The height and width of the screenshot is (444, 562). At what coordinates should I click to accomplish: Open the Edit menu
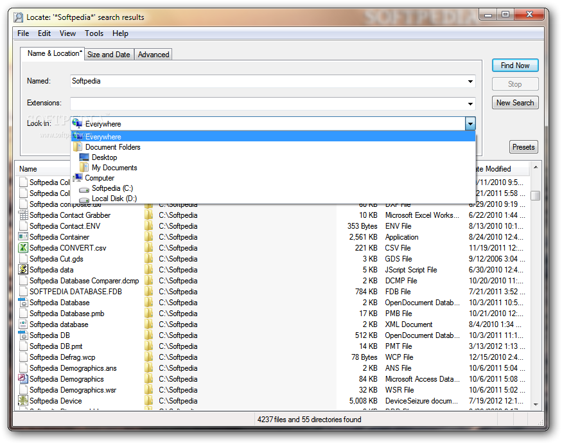coord(44,33)
